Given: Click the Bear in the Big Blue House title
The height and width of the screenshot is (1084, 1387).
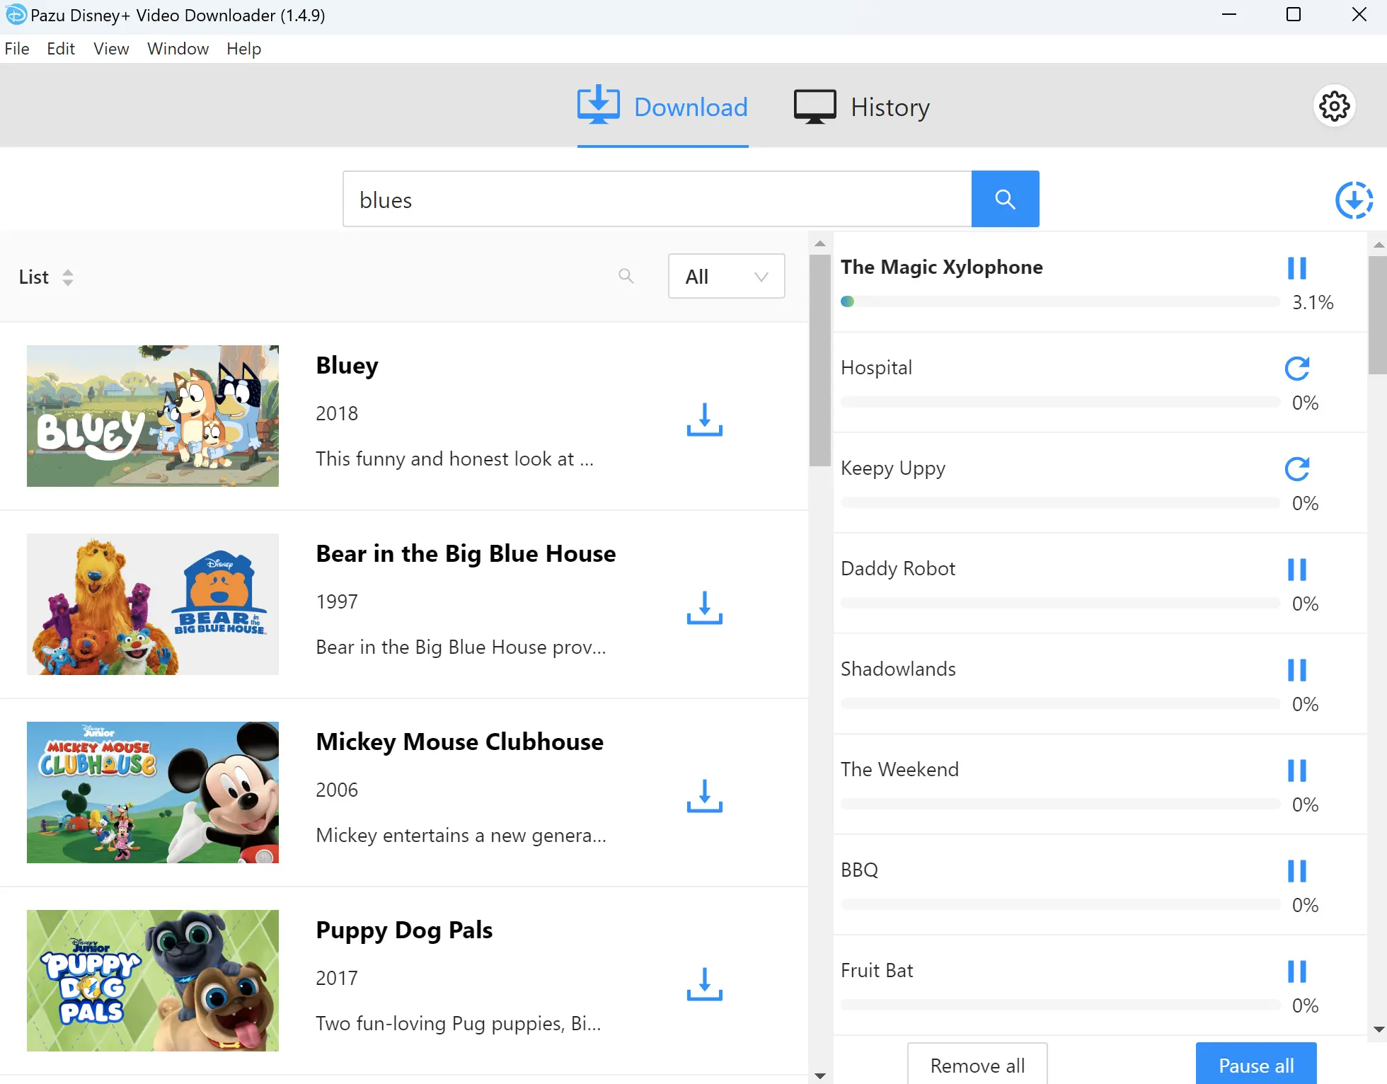Looking at the screenshot, I should tap(466, 553).
